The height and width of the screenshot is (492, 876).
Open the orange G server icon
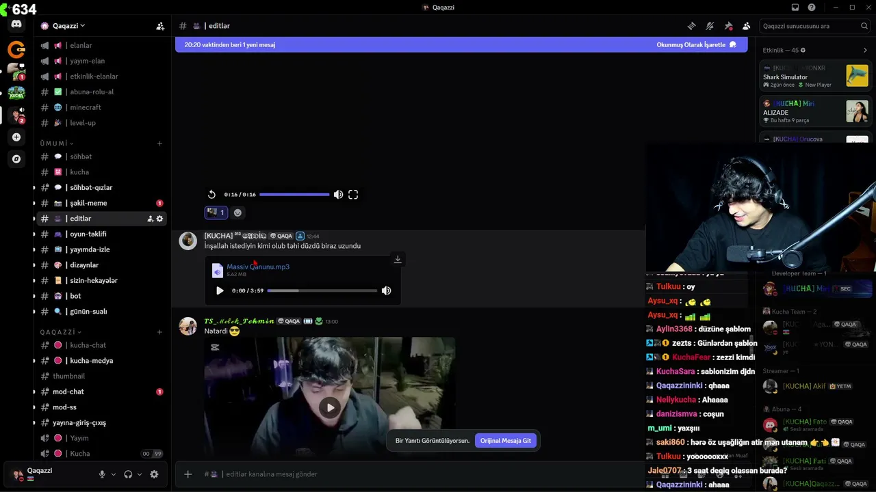click(x=16, y=49)
